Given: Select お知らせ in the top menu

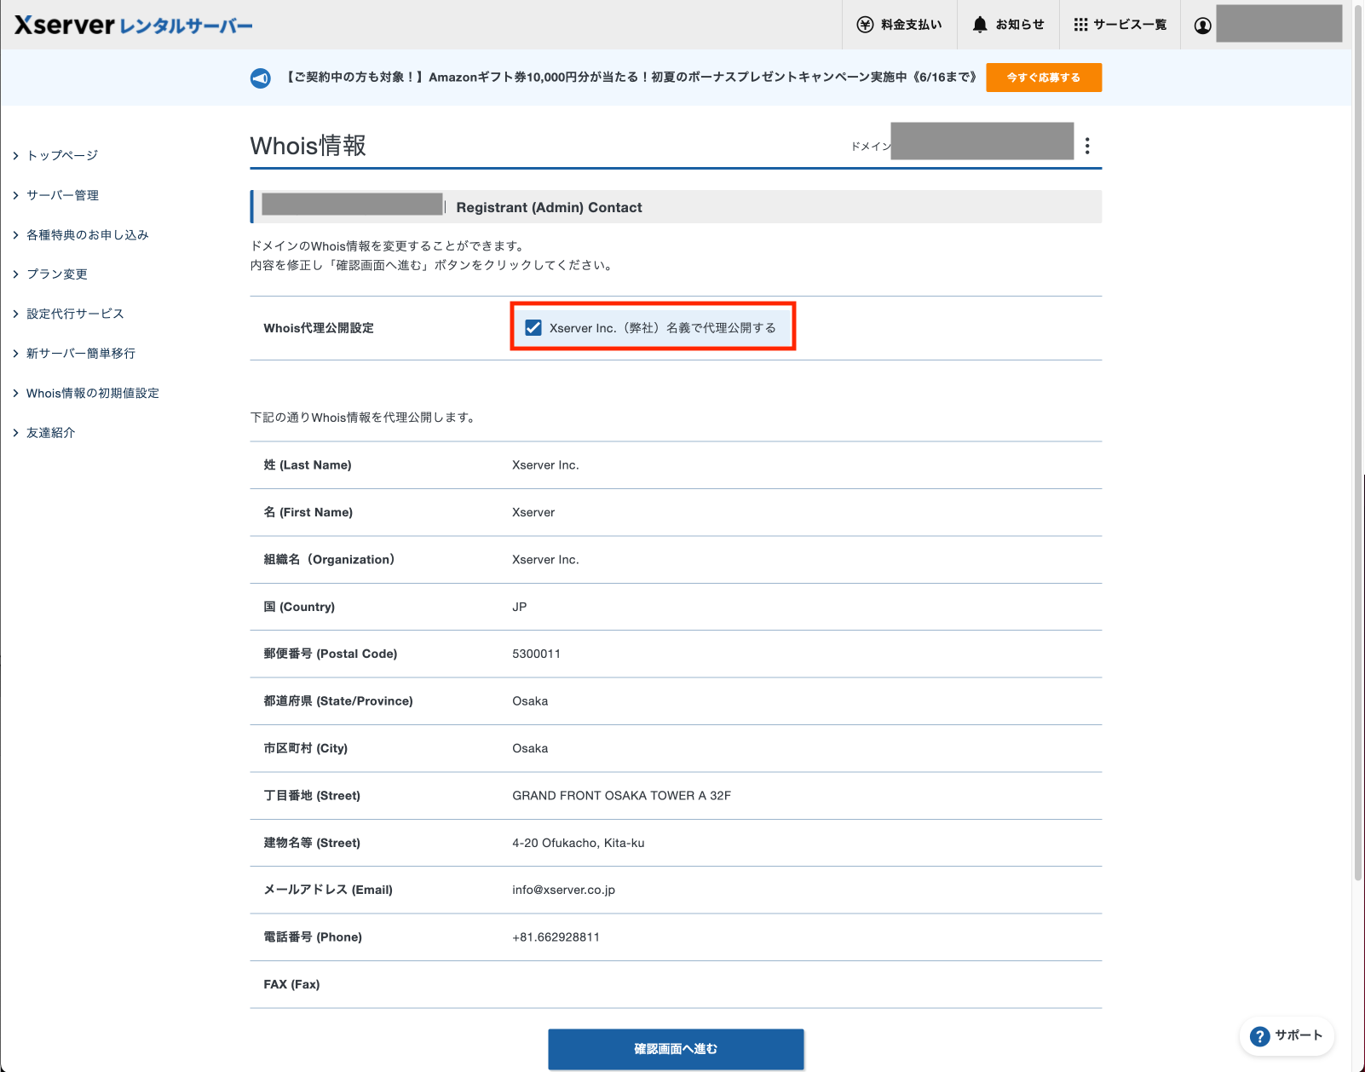Looking at the screenshot, I should point(1018,24).
